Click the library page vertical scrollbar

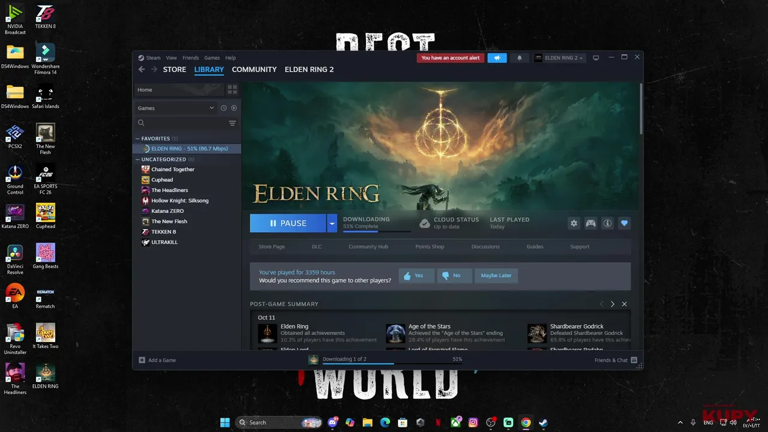point(641,108)
